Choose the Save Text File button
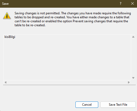 [118, 105]
